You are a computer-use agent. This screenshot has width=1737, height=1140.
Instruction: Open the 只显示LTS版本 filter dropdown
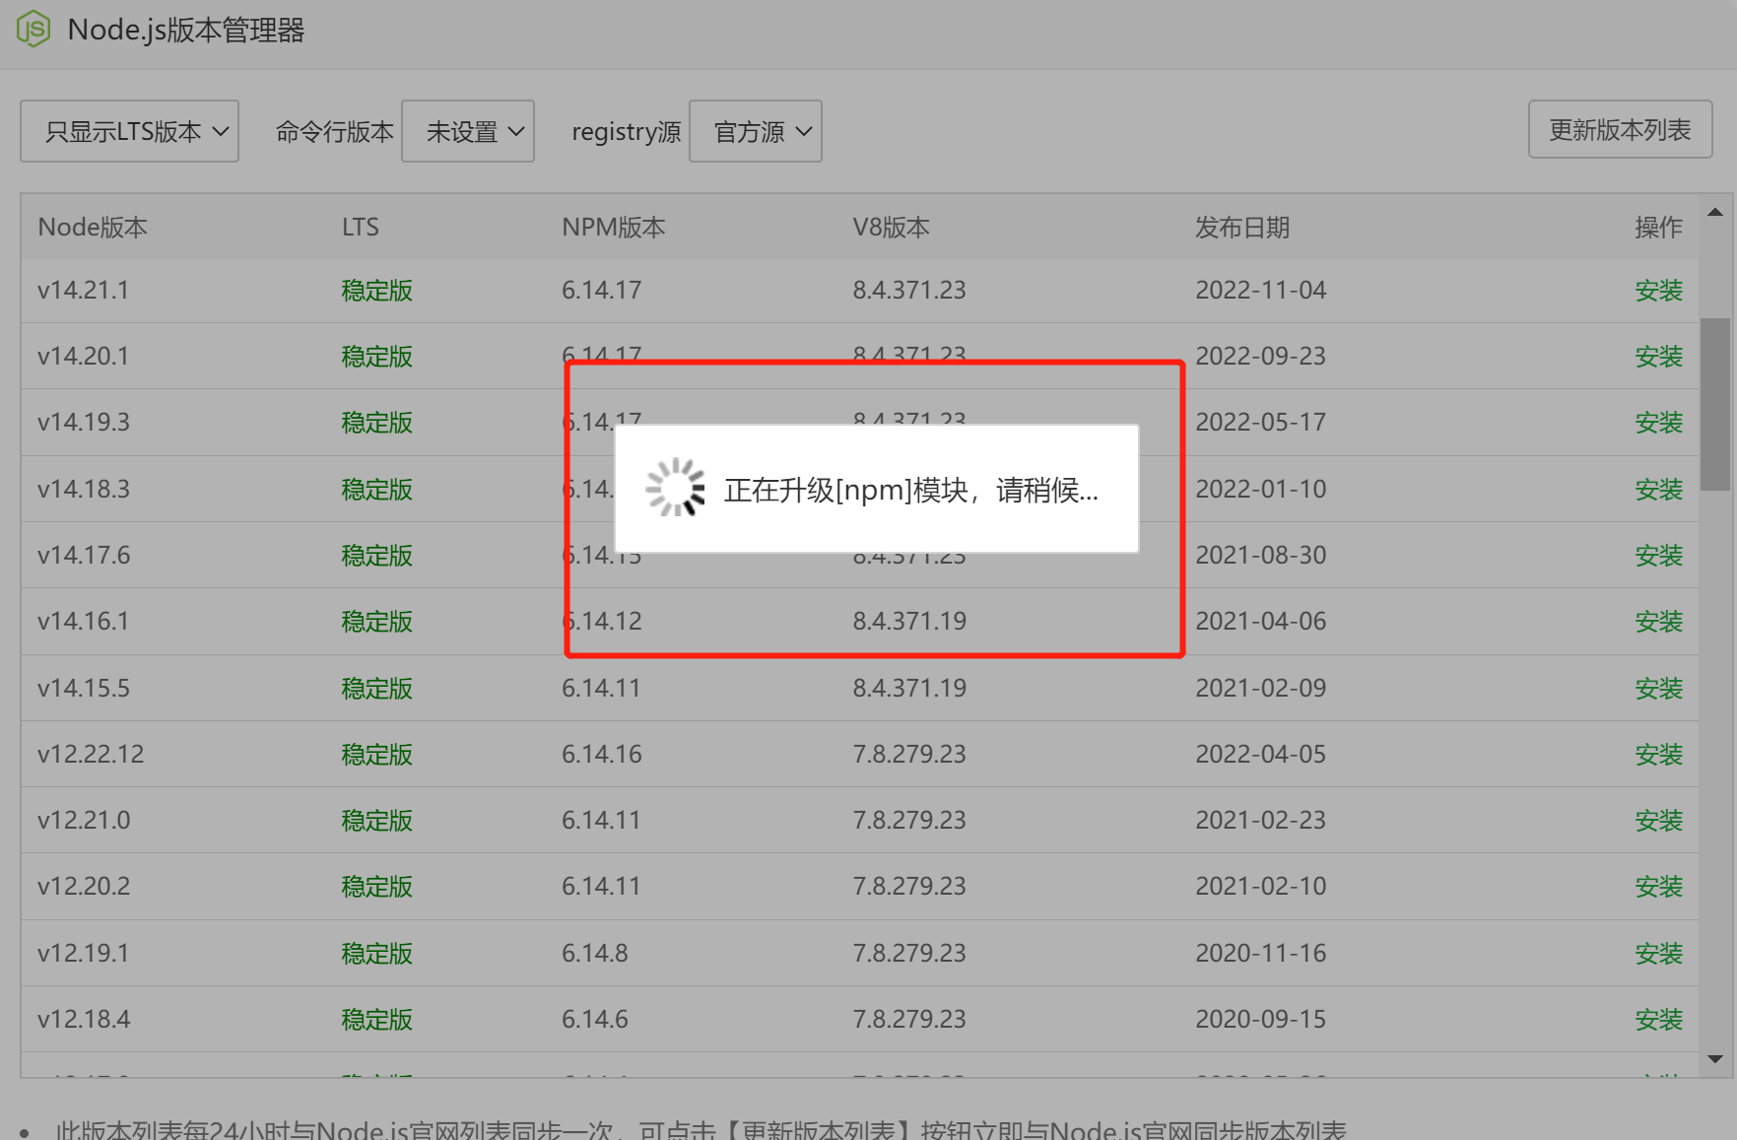click(129, 131)
